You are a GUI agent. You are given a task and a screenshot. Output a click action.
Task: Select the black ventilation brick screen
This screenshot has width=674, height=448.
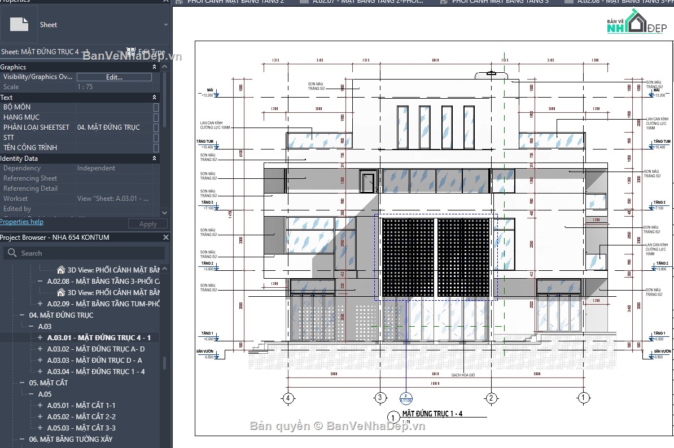435,257
